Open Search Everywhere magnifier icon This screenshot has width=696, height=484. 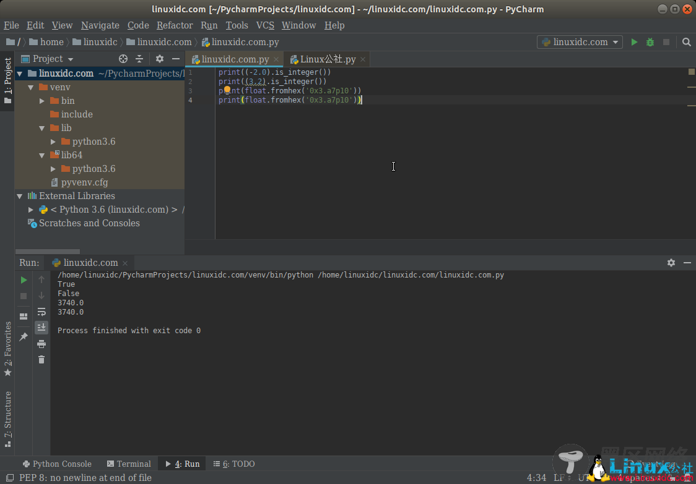(686, 42)
